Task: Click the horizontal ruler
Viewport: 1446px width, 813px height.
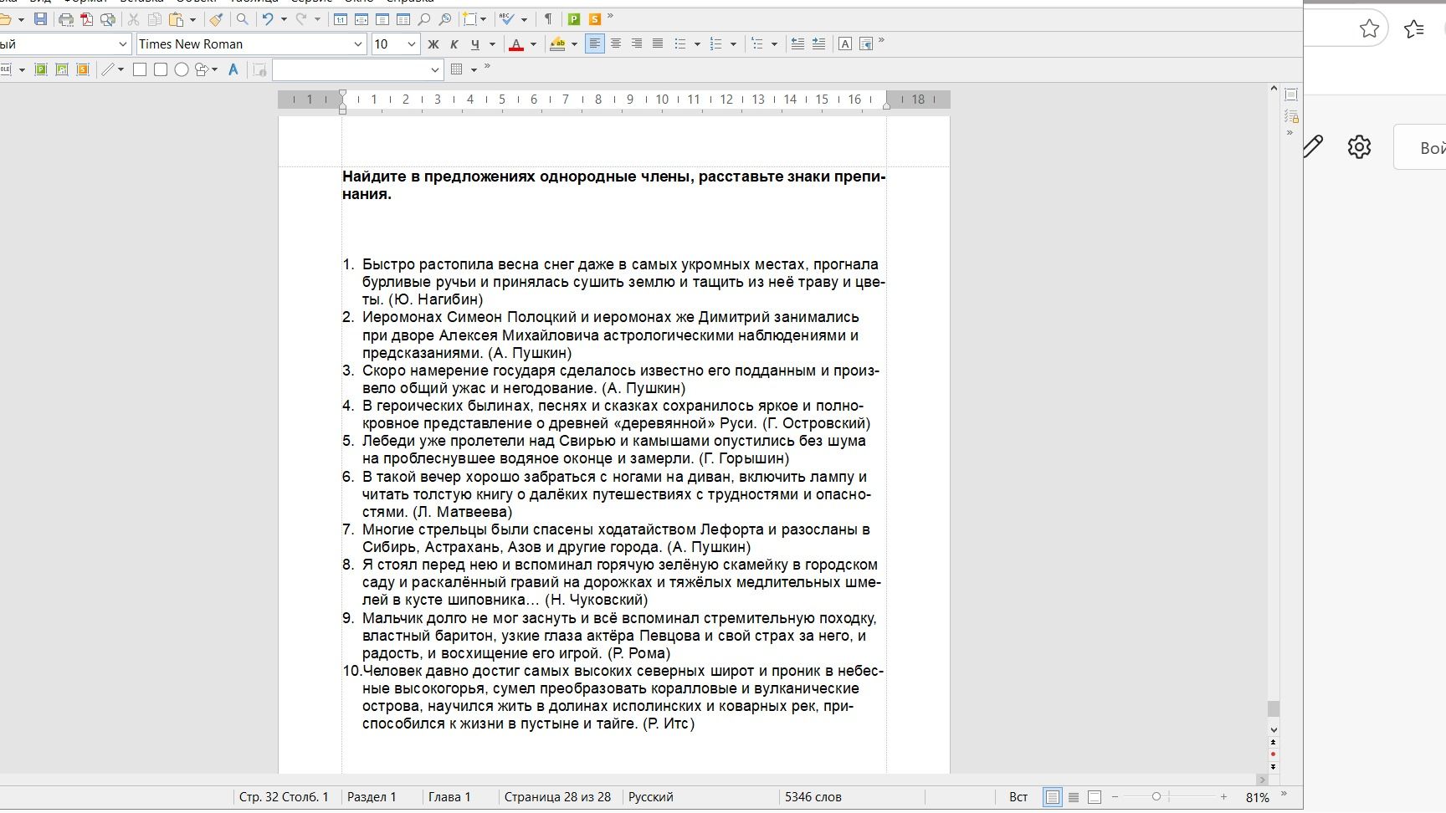Action: [x=614, y=100]
